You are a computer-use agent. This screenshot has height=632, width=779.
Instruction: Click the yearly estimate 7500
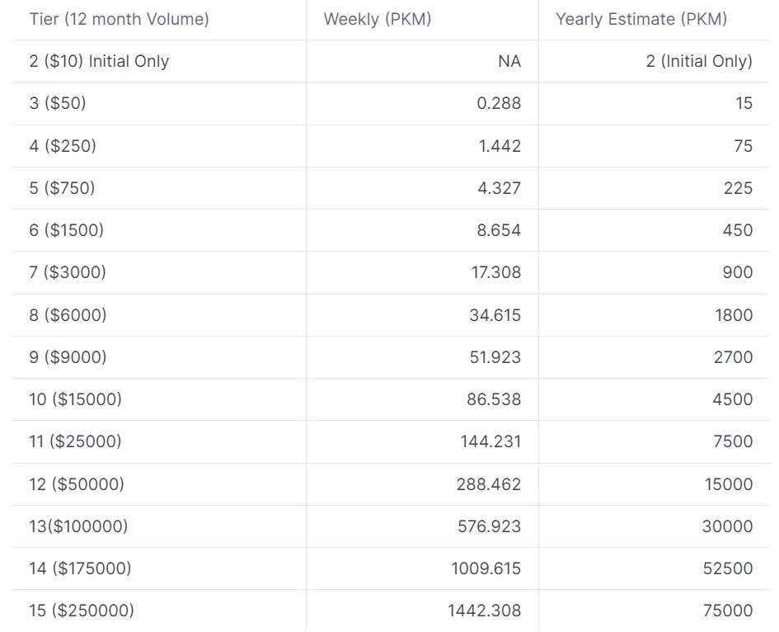pos(733,441)
